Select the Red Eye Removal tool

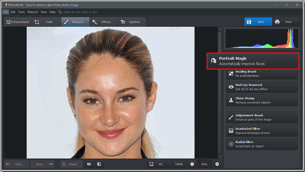262,87
